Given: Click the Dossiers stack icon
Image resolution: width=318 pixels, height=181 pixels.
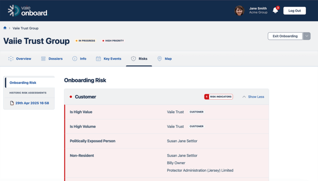Looking at the screenshot, I should click(43, 59).
